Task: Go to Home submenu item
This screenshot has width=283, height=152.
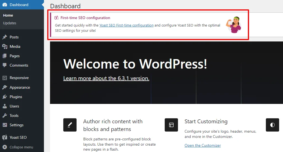Action: (x=8, y=15)
